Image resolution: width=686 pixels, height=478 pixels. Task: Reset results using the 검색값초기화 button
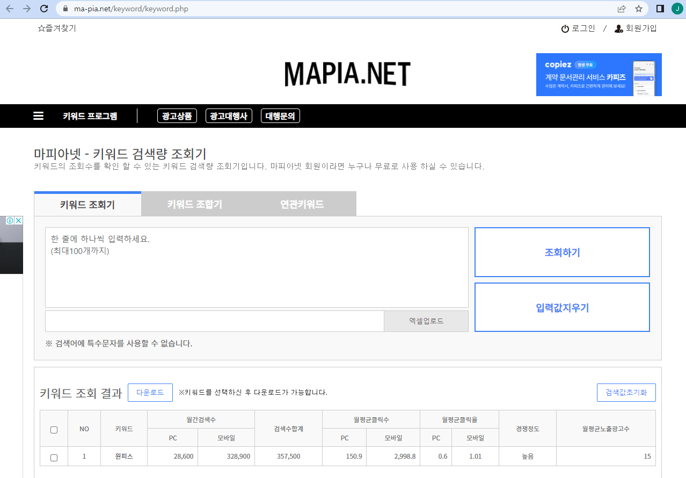pyautogui.click(x=626, y=392)
